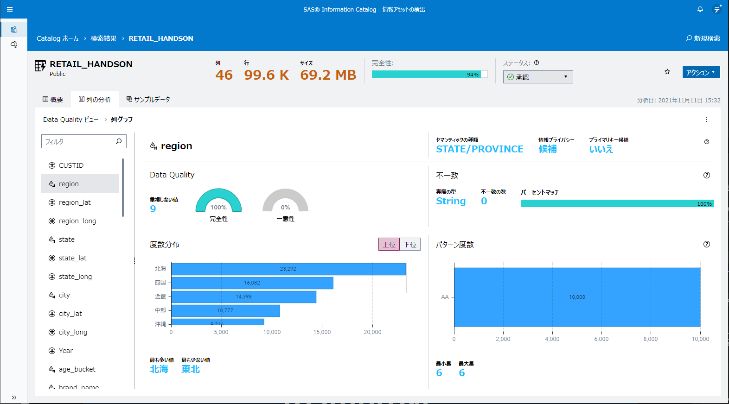Screen dimensions: 729x404
Task: Select the city_lat column
Action: [80, 314]
